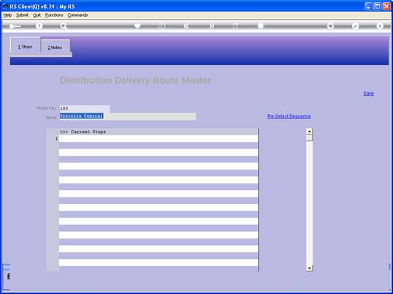Open the Commands menu
The image size is (393, 294).
pos(77,15)
